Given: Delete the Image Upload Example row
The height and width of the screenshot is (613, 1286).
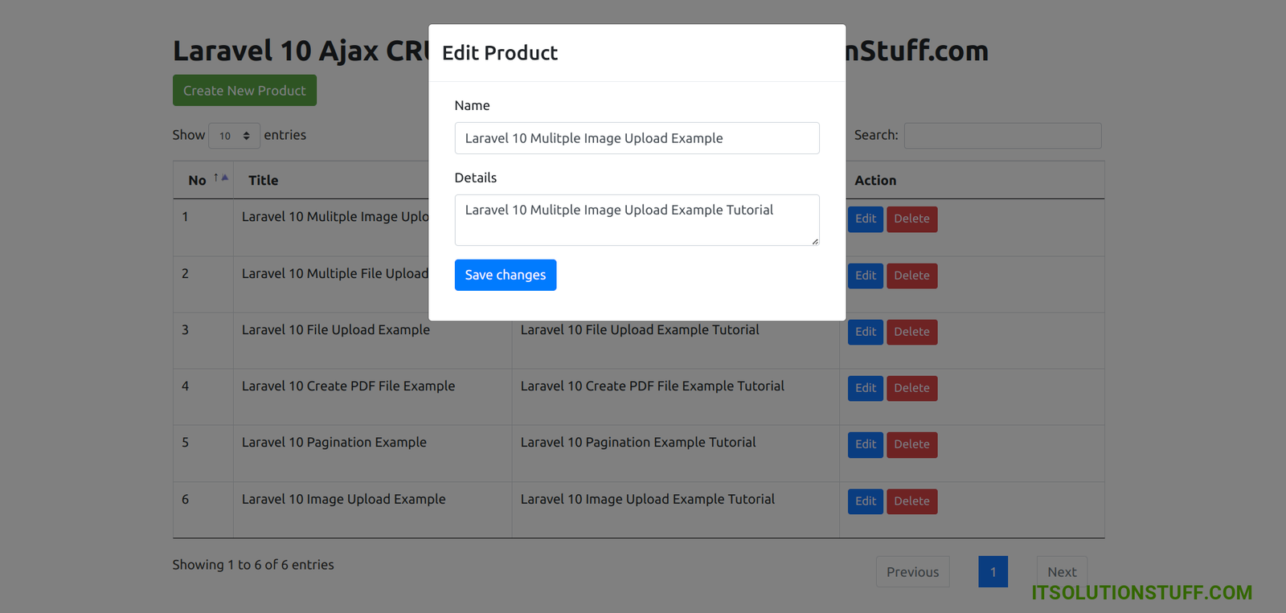Looking at the screenshot, I should click(x=911, y=501).
